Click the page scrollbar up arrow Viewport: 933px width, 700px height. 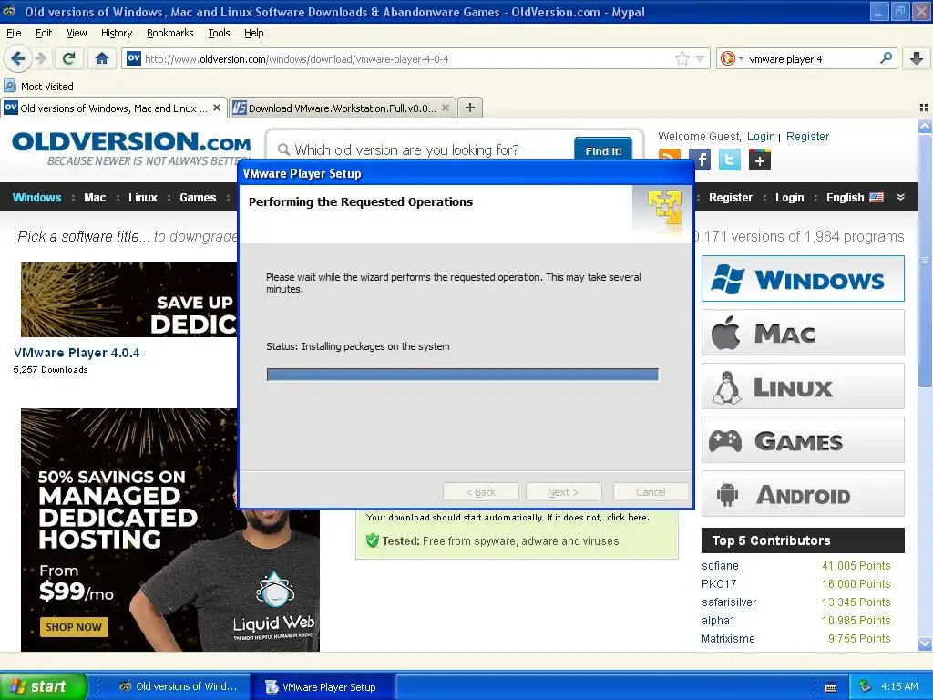point(925,126)
